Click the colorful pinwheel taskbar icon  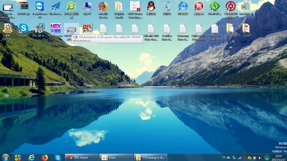tap(18, 157)
